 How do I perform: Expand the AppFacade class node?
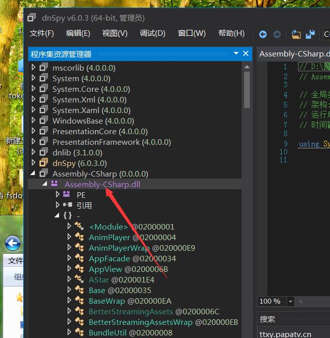(x=70, y=258)
